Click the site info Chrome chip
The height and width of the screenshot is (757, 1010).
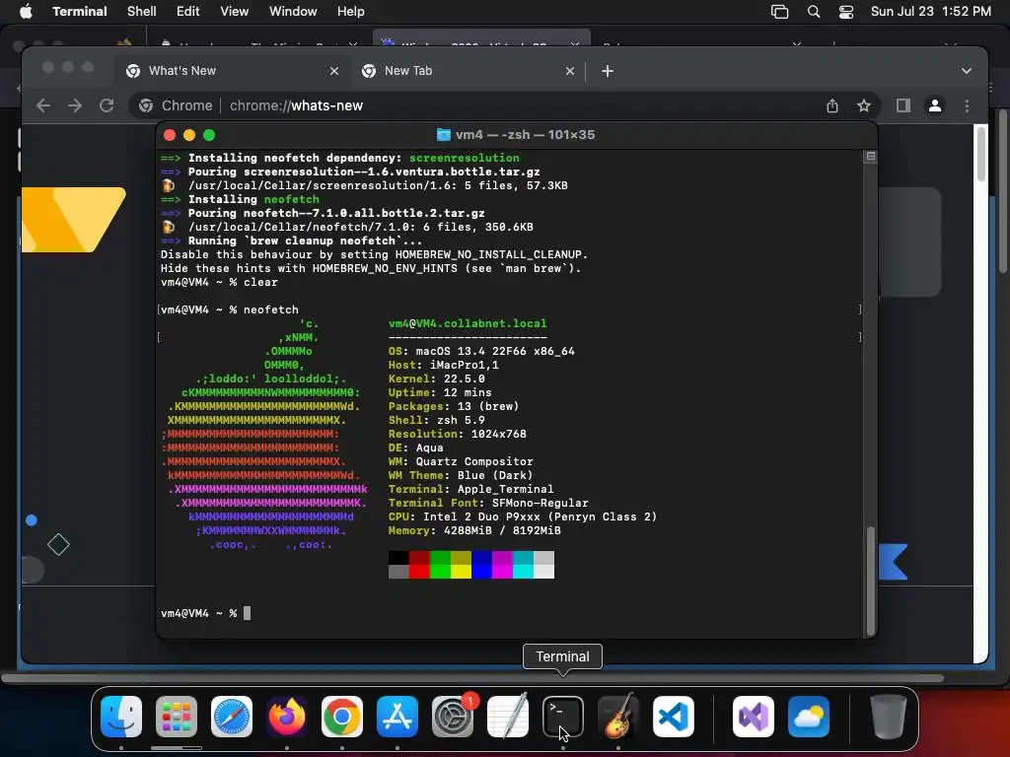[x=177, y=105]
